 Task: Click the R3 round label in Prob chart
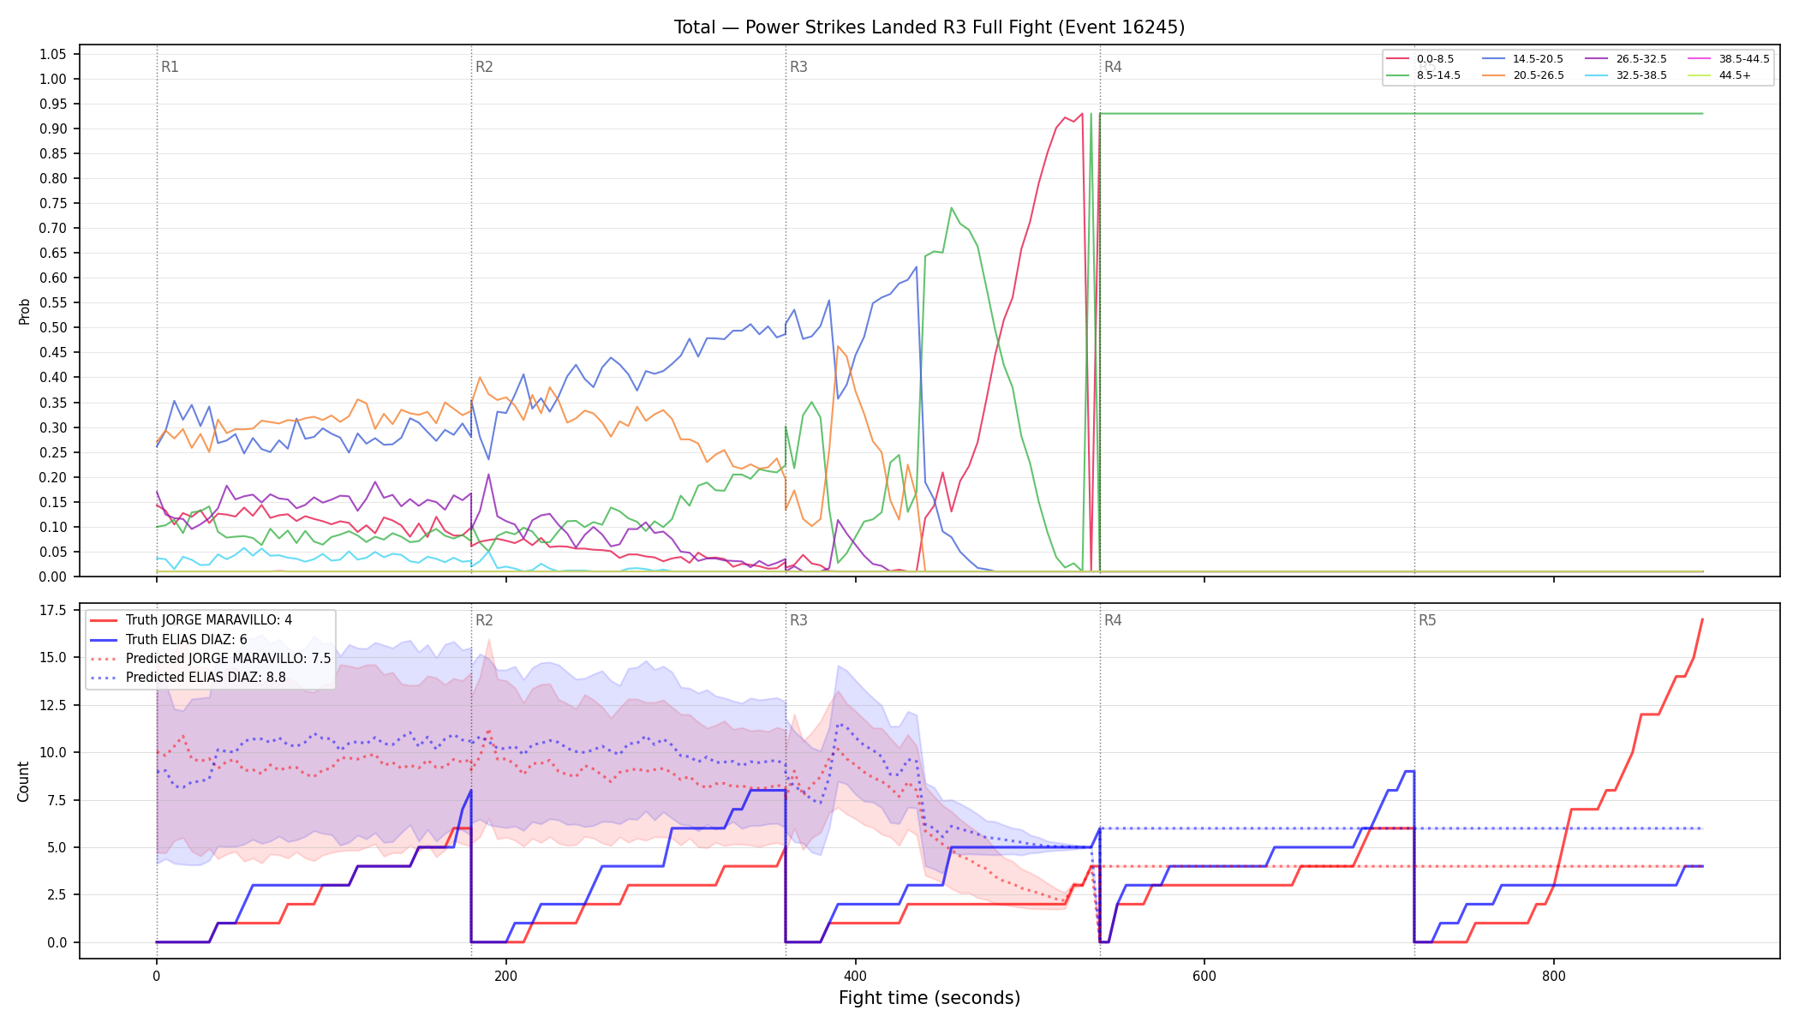click(x=798, y=67)
